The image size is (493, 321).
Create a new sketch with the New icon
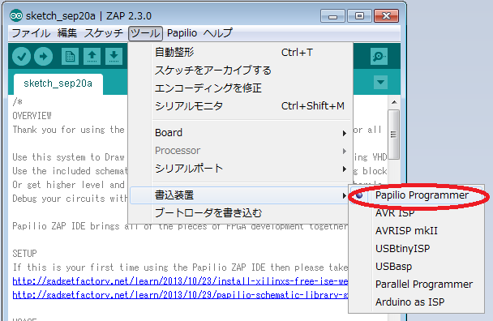(x=70, y=57)
